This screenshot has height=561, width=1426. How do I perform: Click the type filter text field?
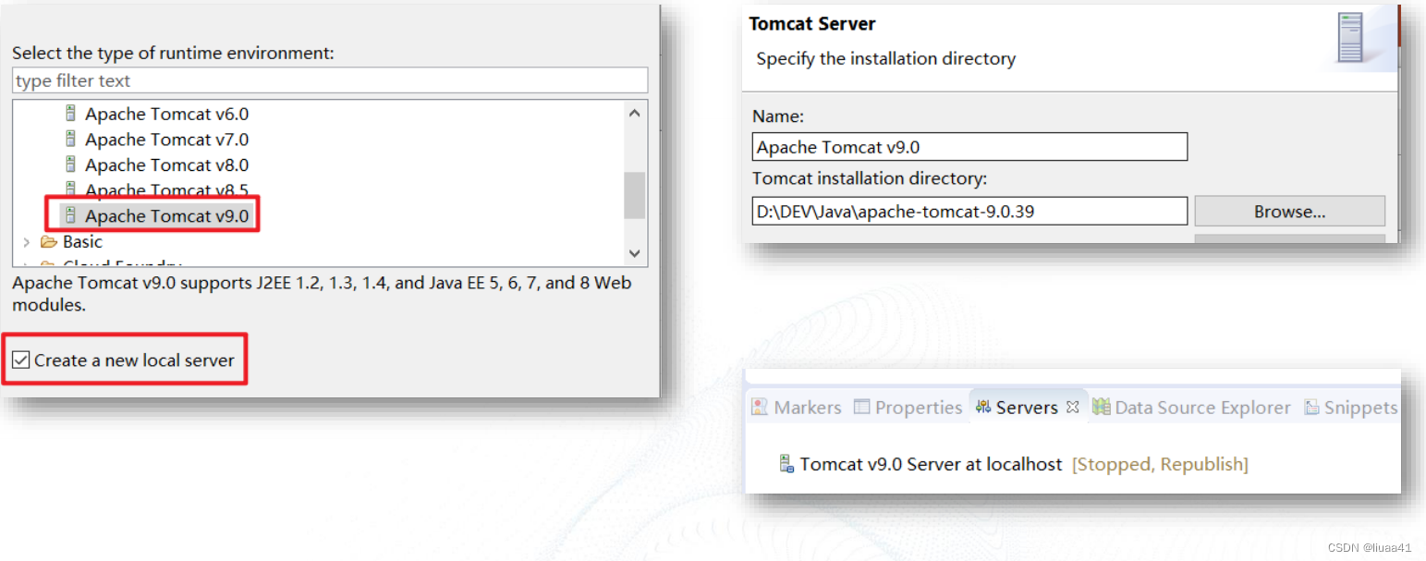[x=330, y=80]
